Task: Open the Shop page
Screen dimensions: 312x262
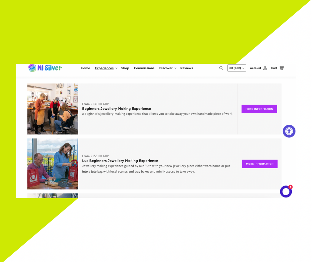Action: pos(125,68)
